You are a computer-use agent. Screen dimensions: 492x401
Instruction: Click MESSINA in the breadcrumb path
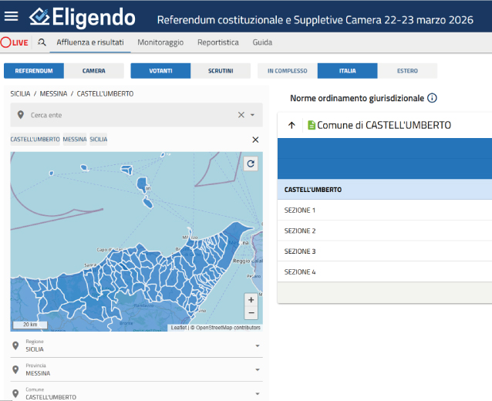52,93
